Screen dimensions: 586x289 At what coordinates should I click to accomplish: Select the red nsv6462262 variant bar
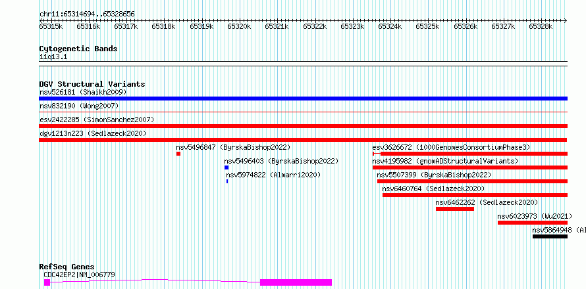click(x=455, y=209)
